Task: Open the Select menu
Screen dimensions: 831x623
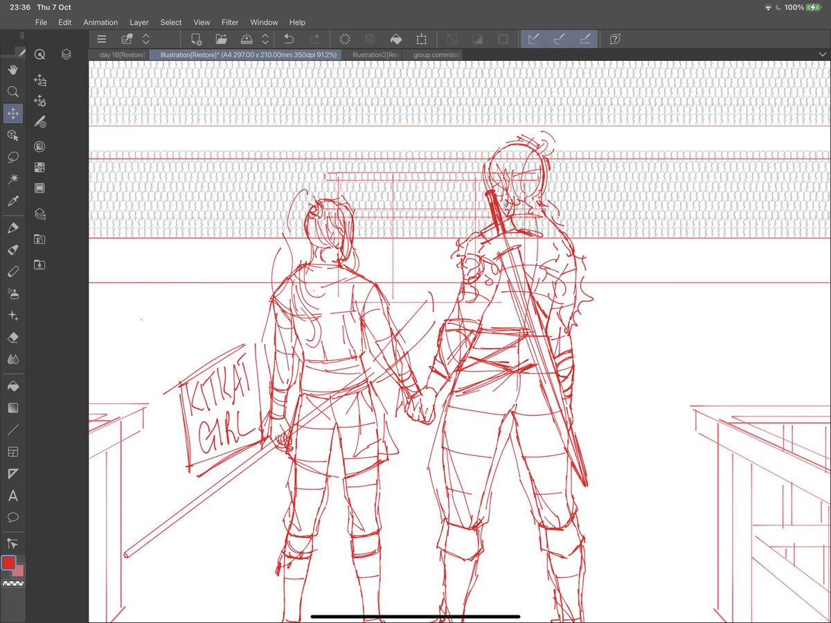Action: coord(171,22)
